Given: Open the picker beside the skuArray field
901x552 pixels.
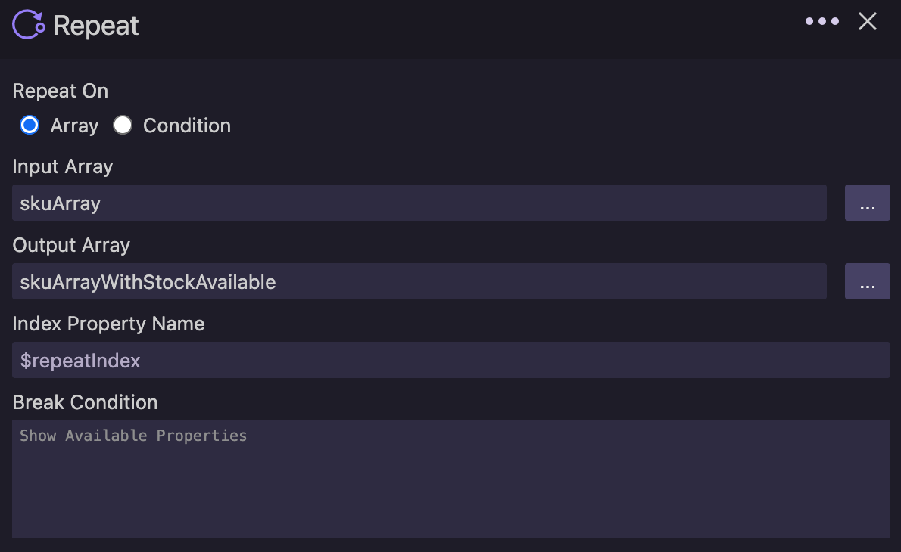Looking at the screenshot, I should tap(867, 203).
